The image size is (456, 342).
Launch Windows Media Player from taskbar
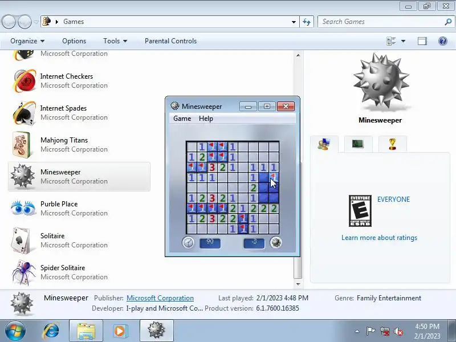120,331
